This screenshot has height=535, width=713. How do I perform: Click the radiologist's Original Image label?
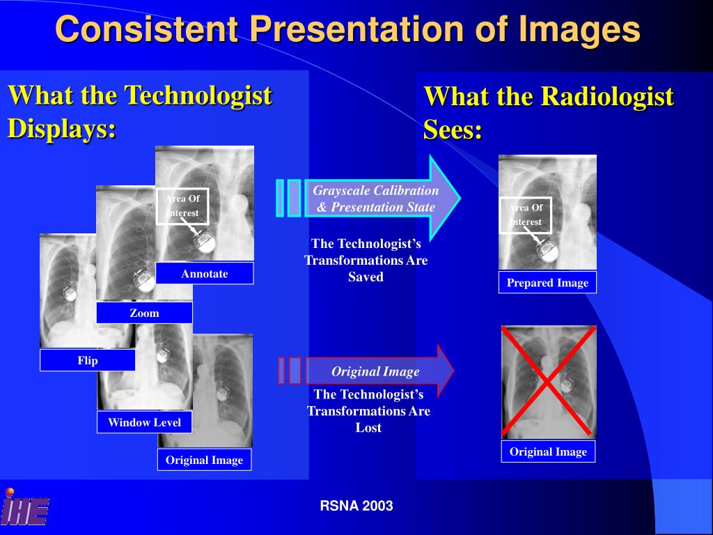[x=548, y=451]
